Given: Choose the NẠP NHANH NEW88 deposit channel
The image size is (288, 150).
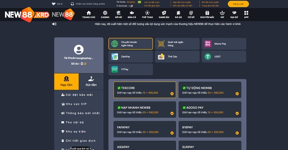Looking at the screenshot, I should 145,110.
